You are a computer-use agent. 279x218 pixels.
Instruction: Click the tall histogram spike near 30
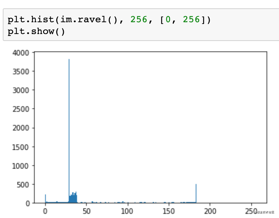[x=69, y=131]
